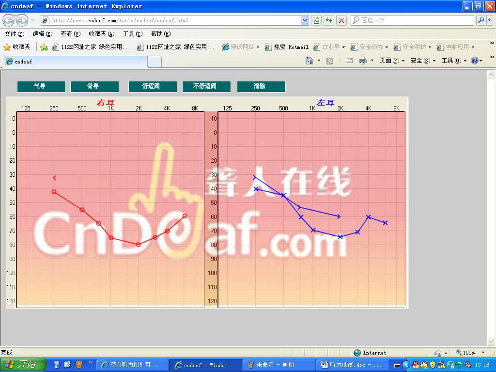Viewport: 496px width, 372px height.
Task: Open the 查看(V) menu
Action: coord(71,34)
